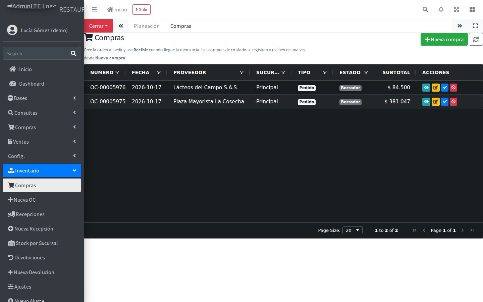Image resolution: width=483 pixels, height=302 pixels.
Task: Cancel order OC-00005975 with red icon
Action: point(453,102)
